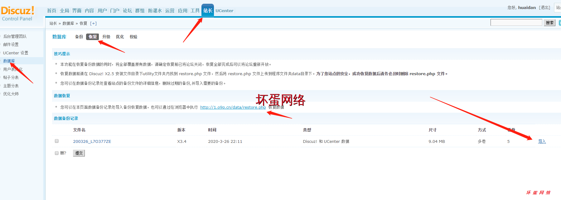Click the X3.4 version cell
Screen dimensions: 561x200
pyautogui.click(x=182, y=141)
